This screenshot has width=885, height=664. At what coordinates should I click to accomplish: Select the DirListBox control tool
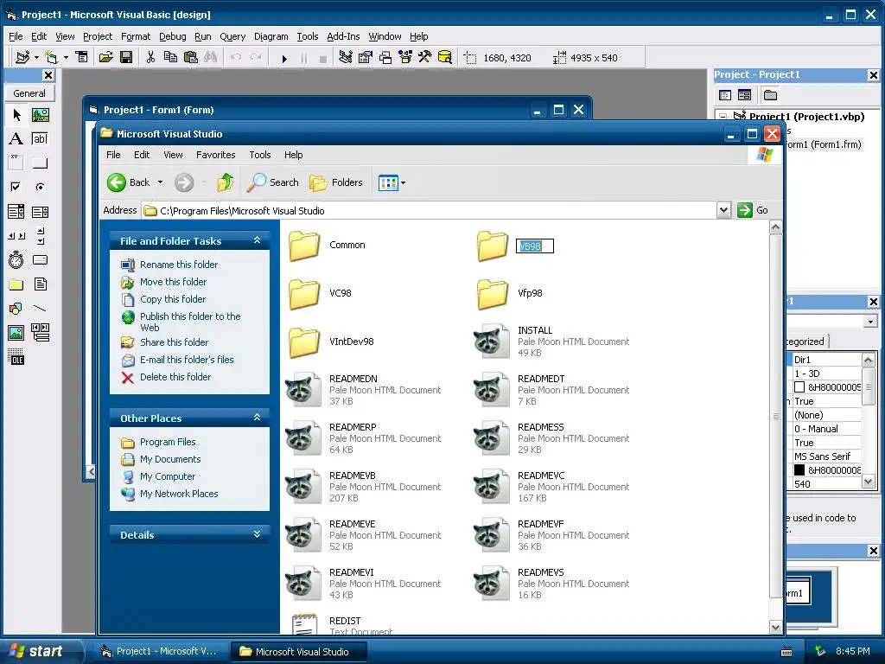tap(16, 284)
